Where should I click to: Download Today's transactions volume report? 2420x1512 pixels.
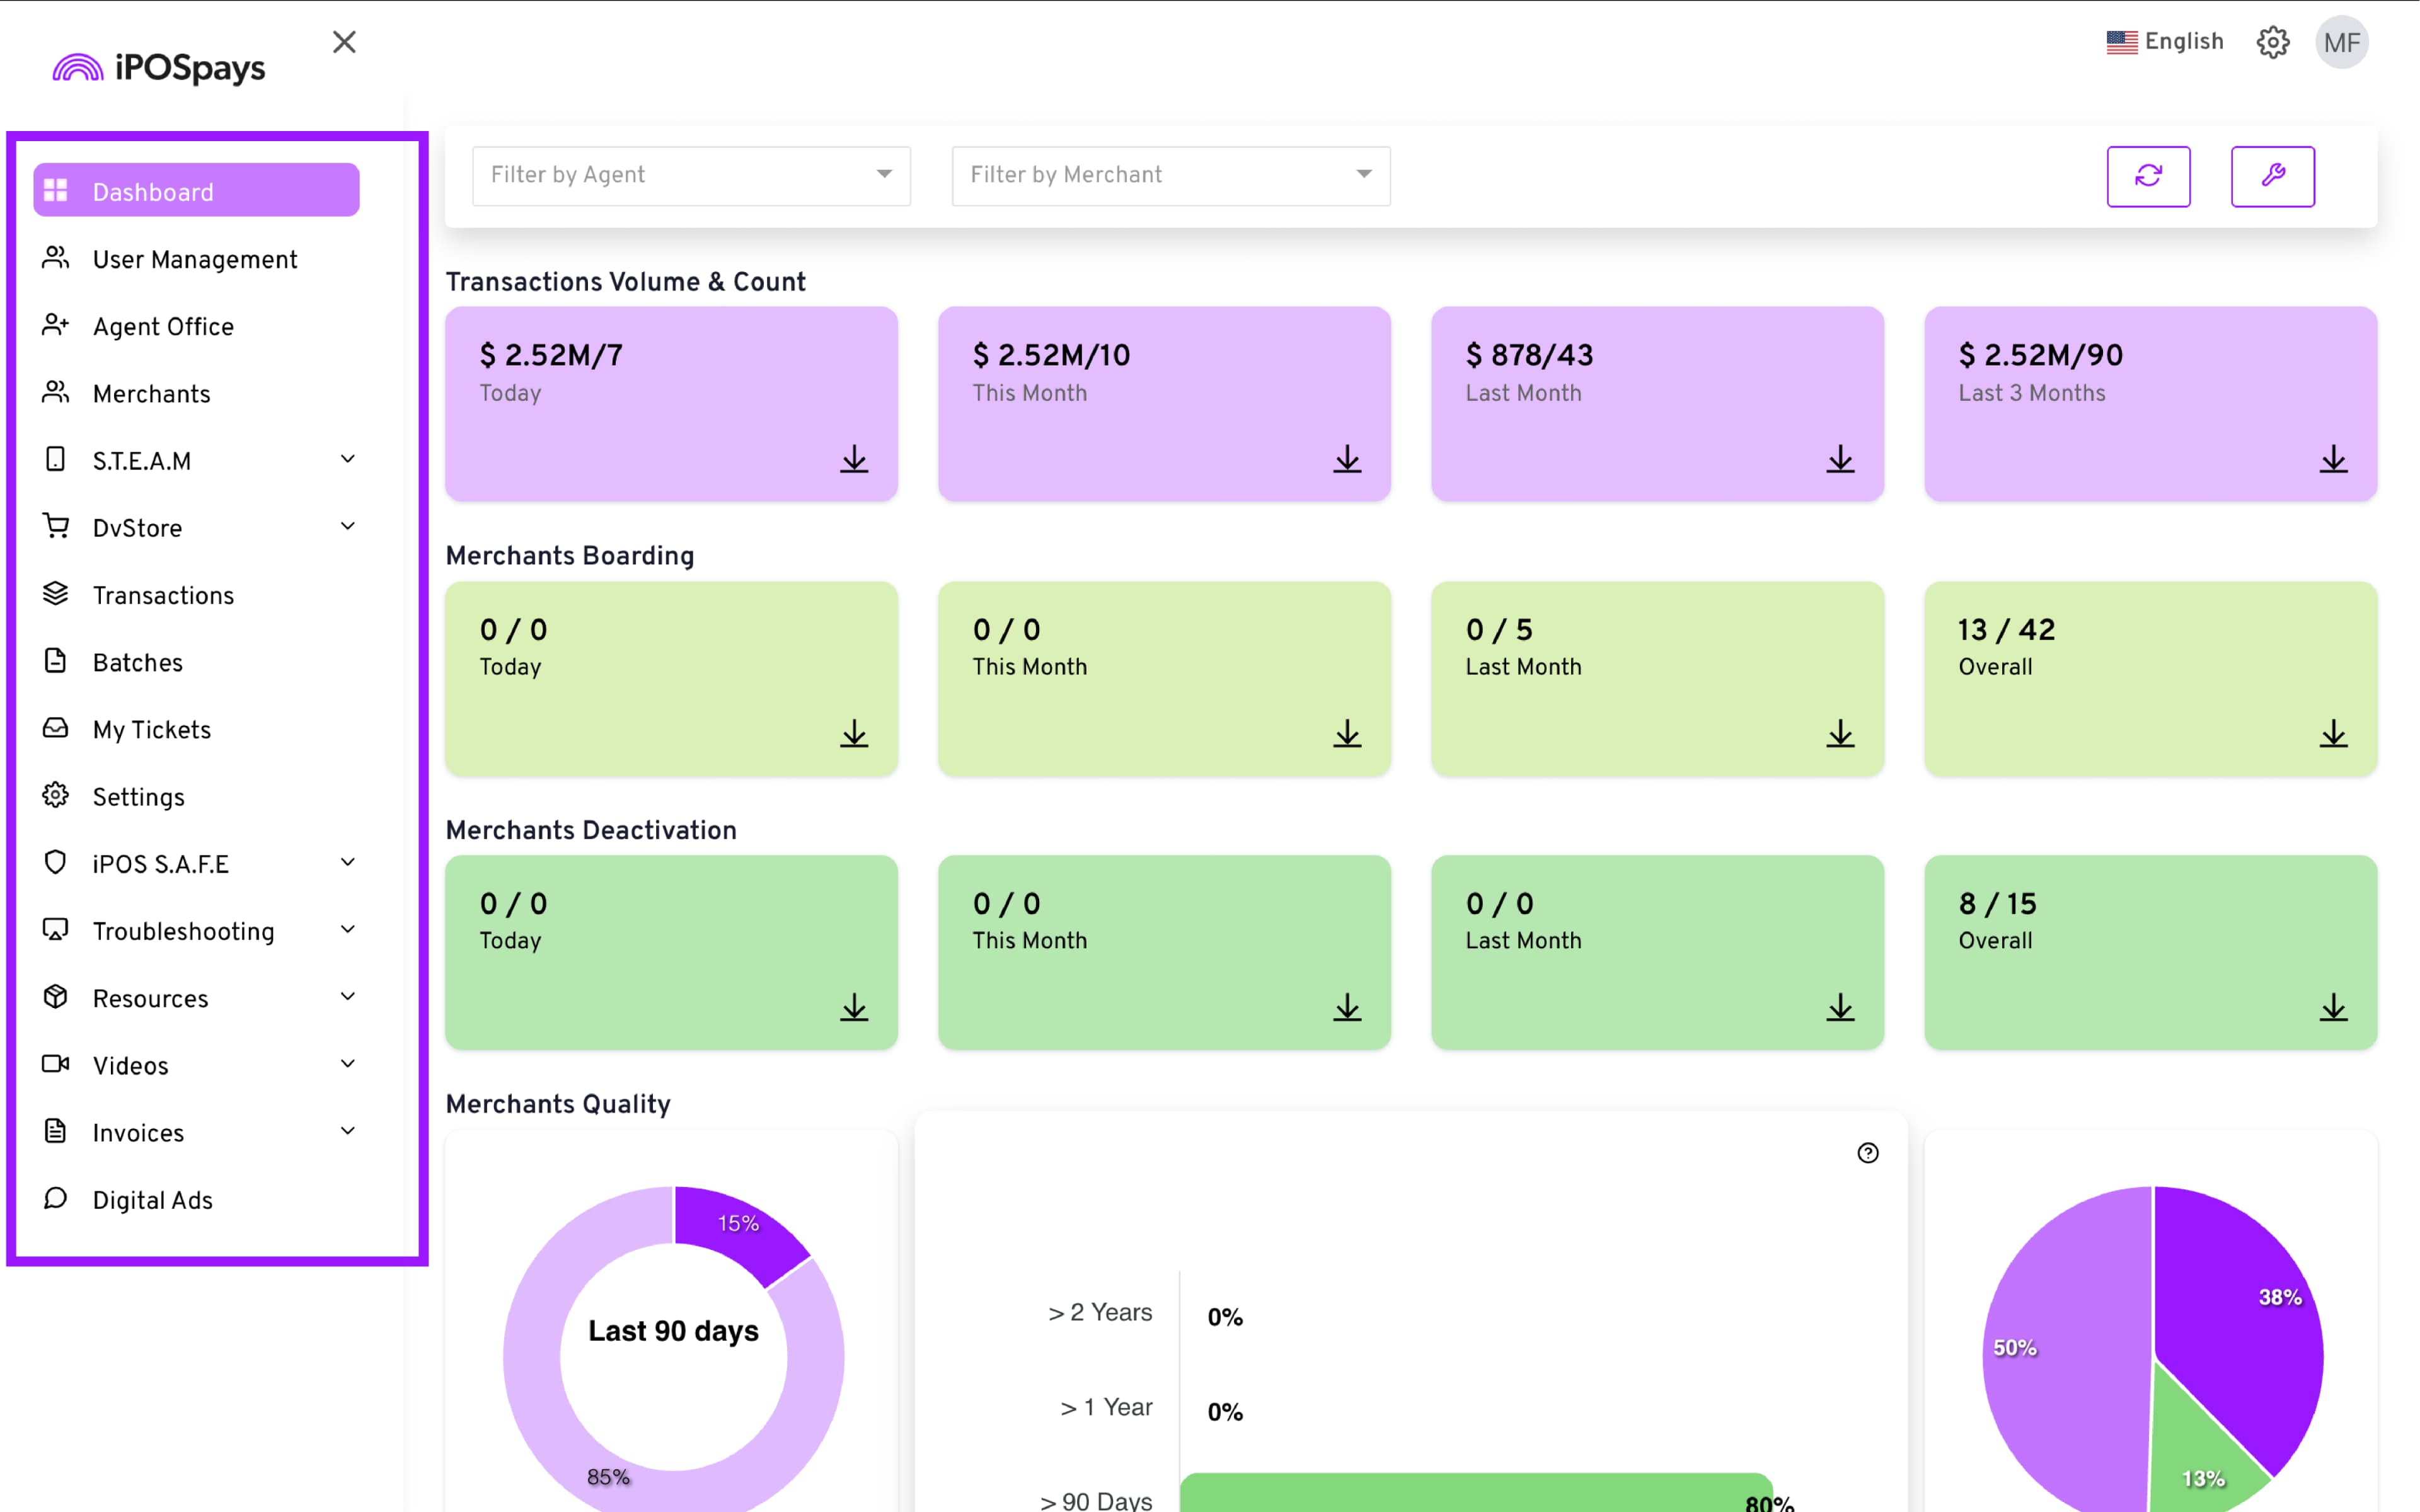(854, 459)
